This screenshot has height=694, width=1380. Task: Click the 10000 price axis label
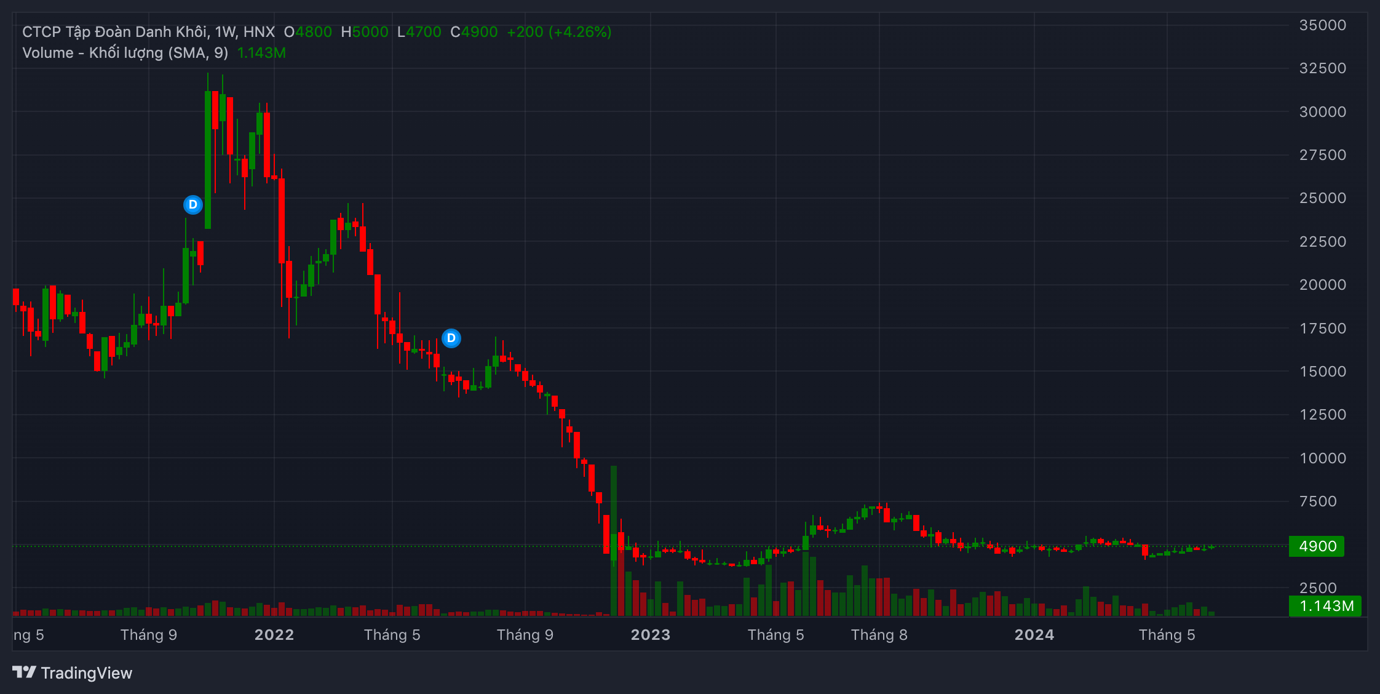click(1323, 458)
